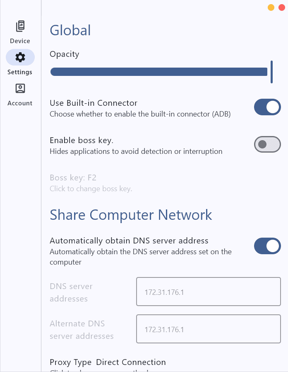The image size is (288, 372).
Task: Click the yellow minimize window button
Action: pyautogui.click(x=271, y=7)
